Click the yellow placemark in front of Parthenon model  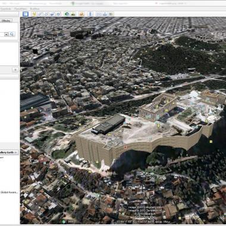click(x=158, y=125)
